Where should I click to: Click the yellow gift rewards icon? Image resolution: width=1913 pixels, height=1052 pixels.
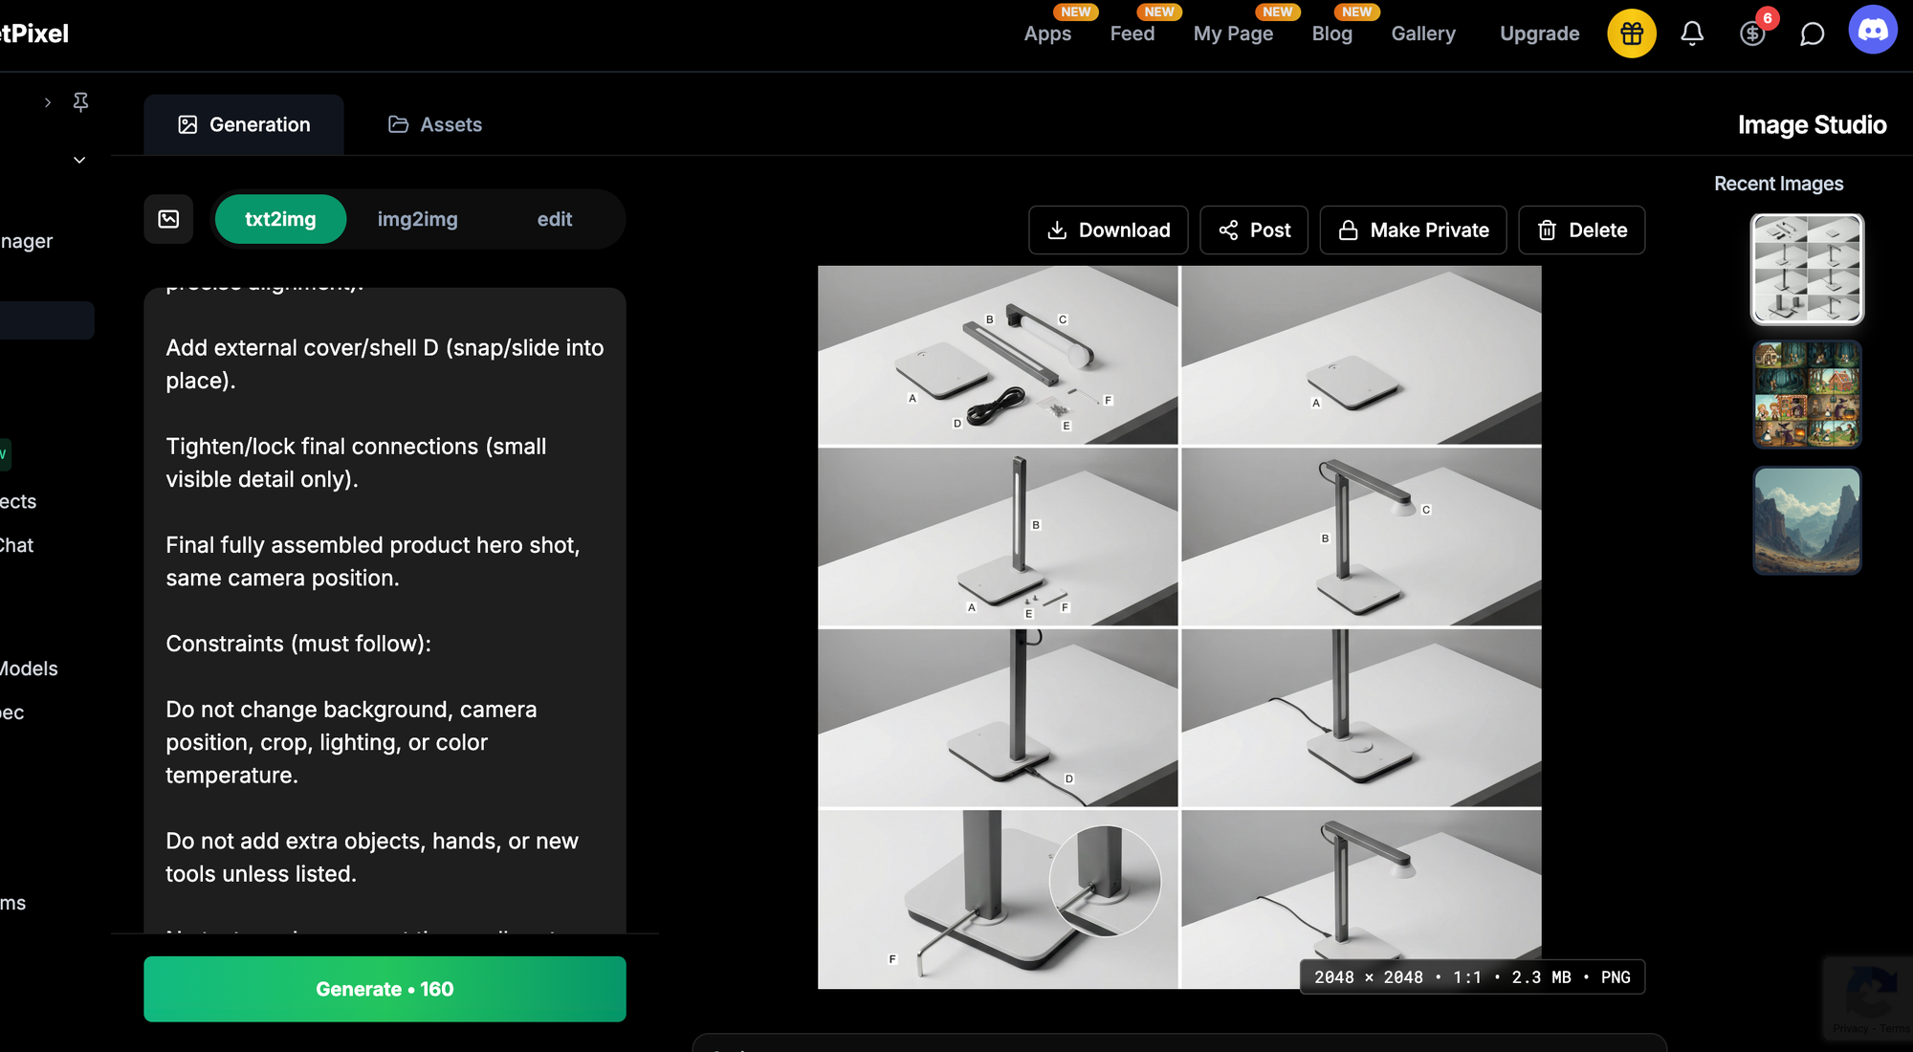[x=1631, y=33]
